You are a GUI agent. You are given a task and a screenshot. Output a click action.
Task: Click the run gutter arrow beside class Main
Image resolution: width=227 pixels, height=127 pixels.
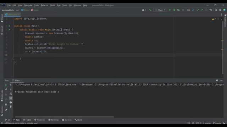click(x=9, y=26)
